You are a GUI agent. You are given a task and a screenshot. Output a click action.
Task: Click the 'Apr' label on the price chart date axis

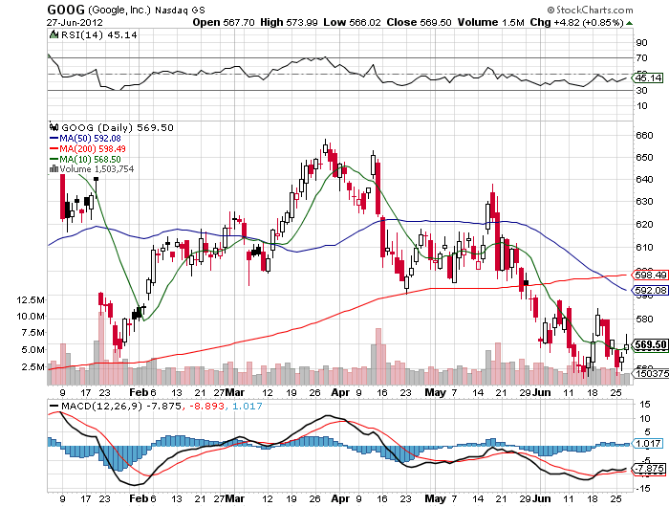[x=340, y=392]
